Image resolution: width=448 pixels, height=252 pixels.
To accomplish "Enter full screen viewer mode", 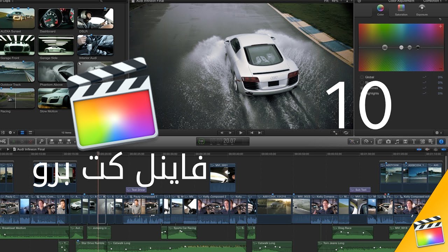I will [x=335, y=133].
